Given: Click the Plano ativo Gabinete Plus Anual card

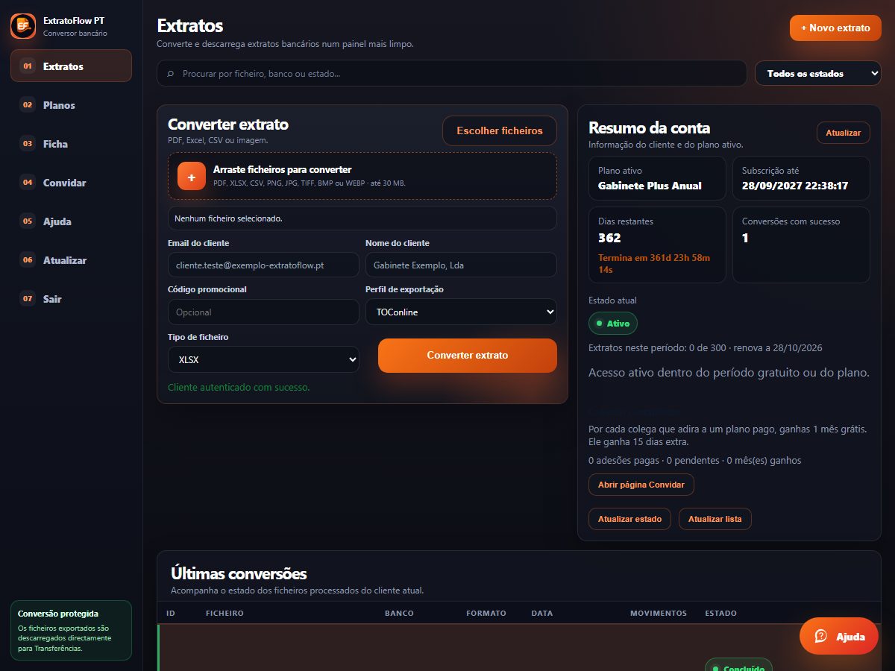Looking at the screenshot, I should coord(657,178).
